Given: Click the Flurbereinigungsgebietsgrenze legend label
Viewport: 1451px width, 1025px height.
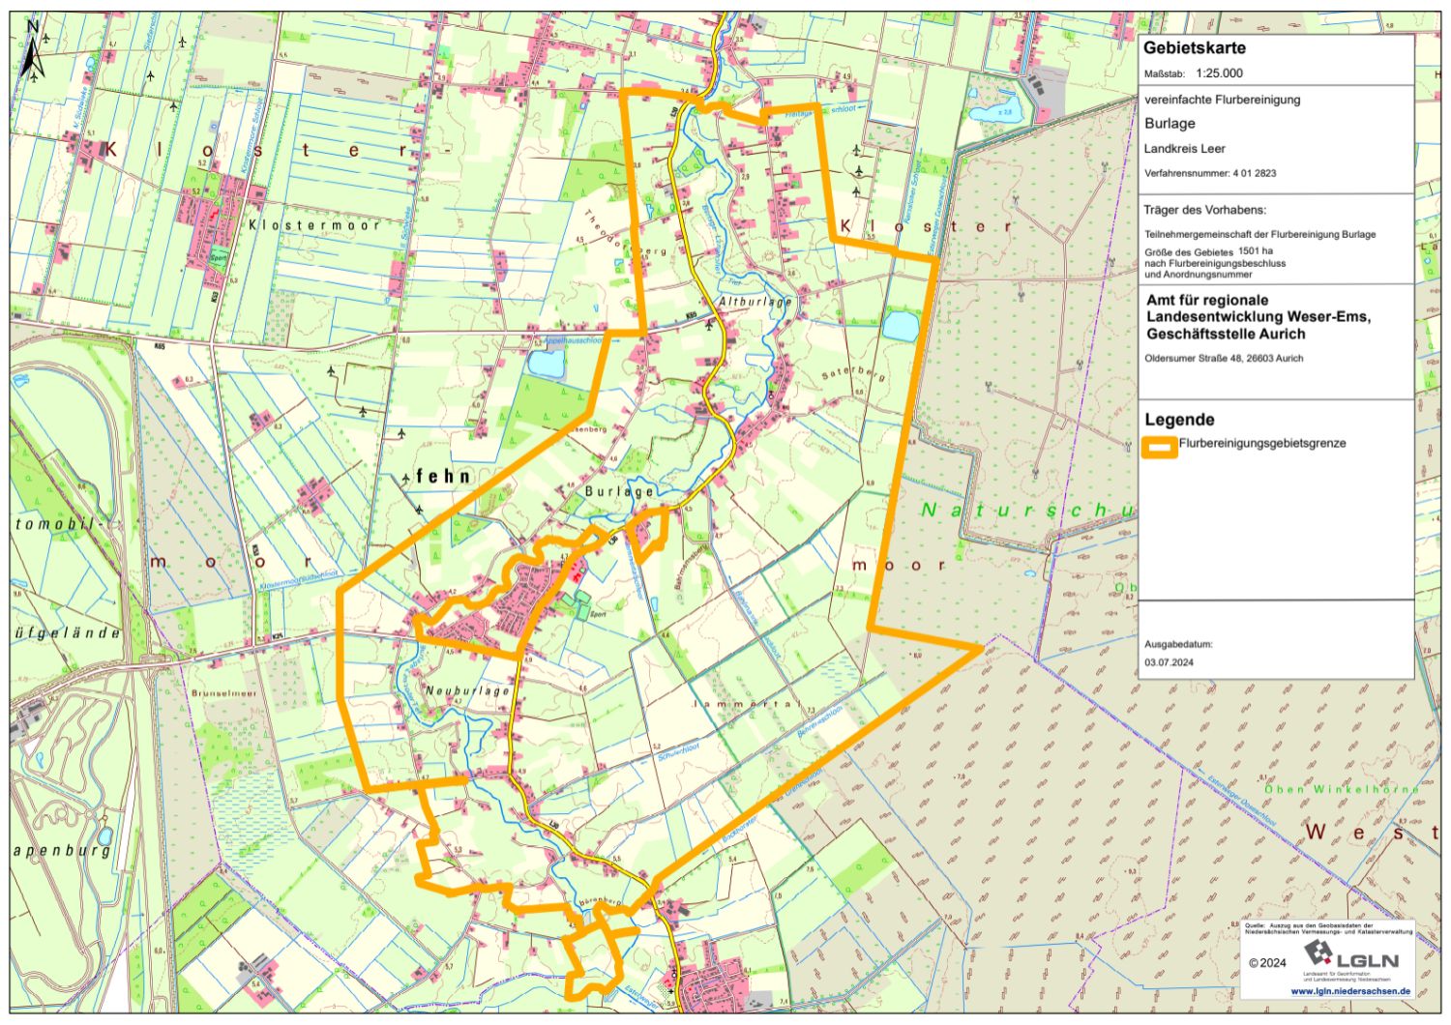Looking at the screenshot, I should [1262, 444].
